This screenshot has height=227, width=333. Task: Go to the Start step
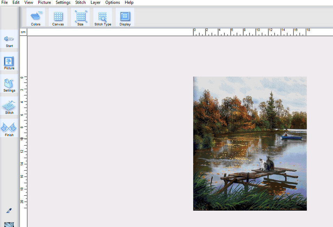point(9,39)
